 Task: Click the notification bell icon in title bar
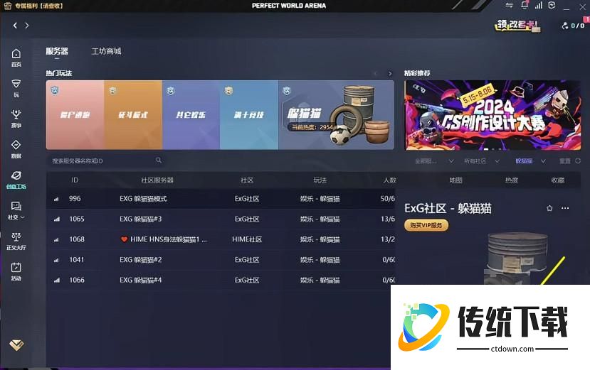525,5
